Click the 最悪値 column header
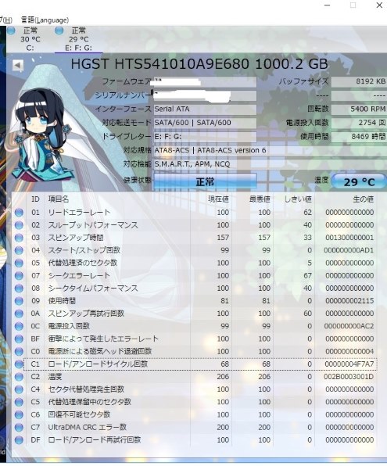The width and height of the screenshot is (387, 466). tap(260, 199)
